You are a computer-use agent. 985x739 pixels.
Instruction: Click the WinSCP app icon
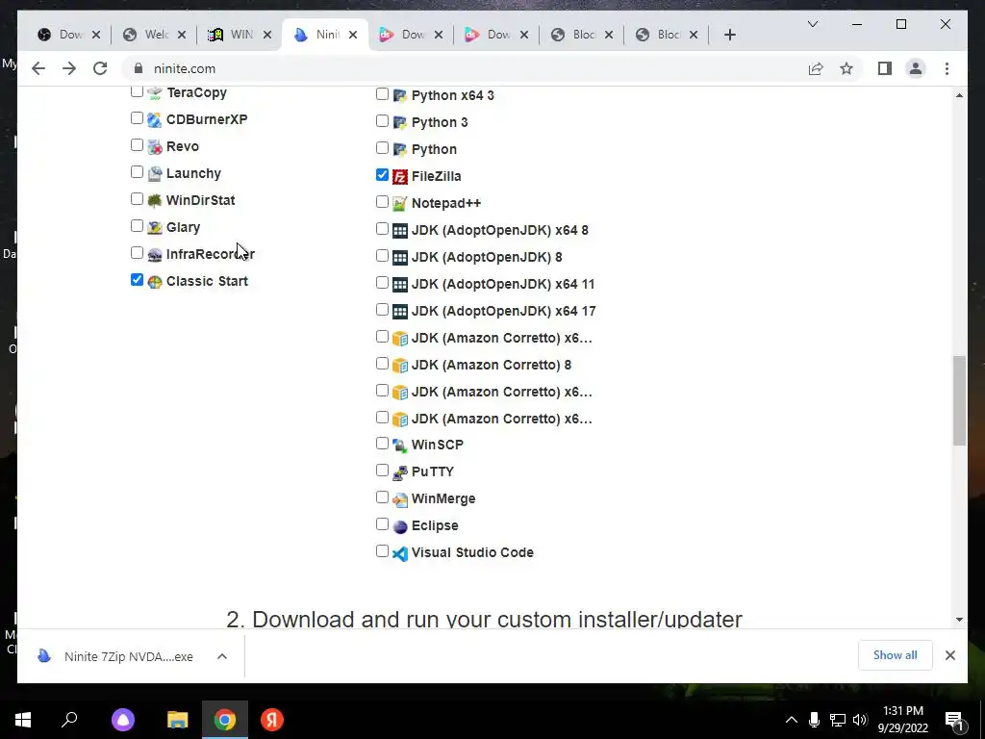[x=399, y=445]
